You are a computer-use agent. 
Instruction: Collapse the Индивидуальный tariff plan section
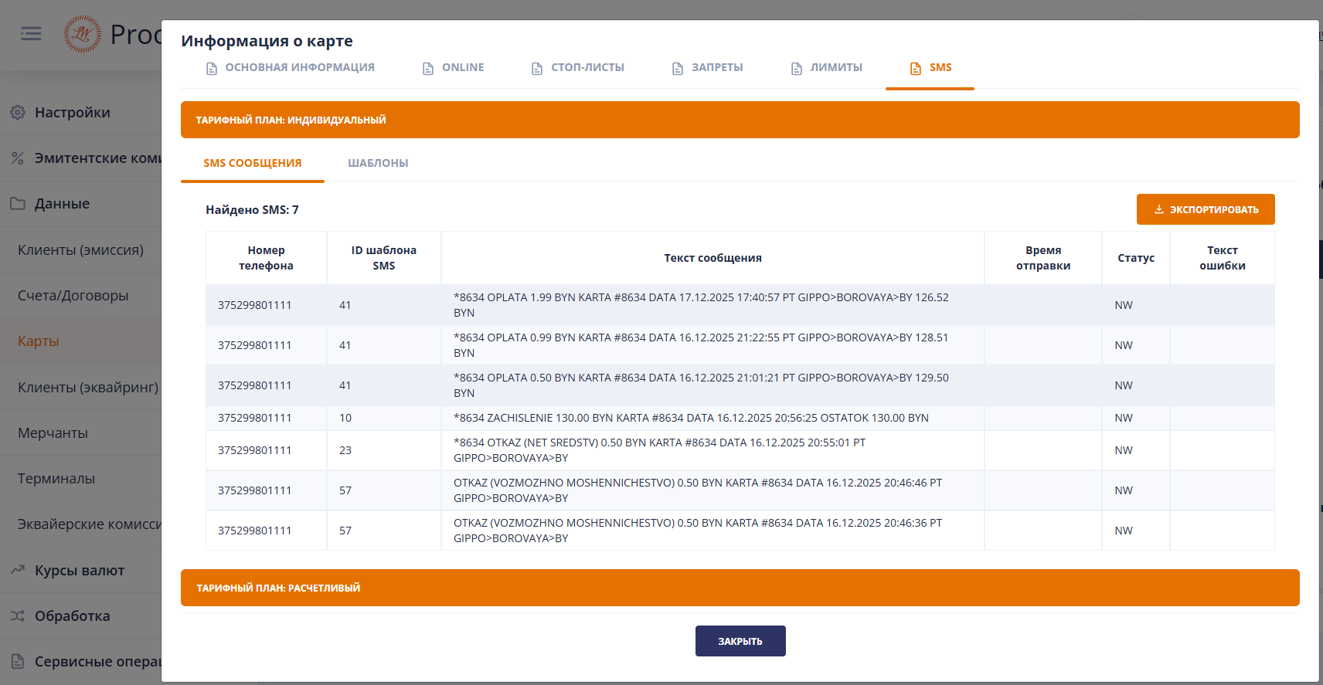pyautogui.click(x=740, y=120)
